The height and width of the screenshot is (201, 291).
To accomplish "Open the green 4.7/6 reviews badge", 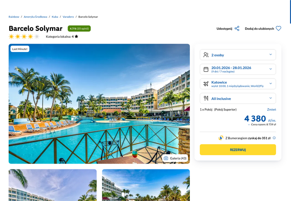I will [79, 29].
